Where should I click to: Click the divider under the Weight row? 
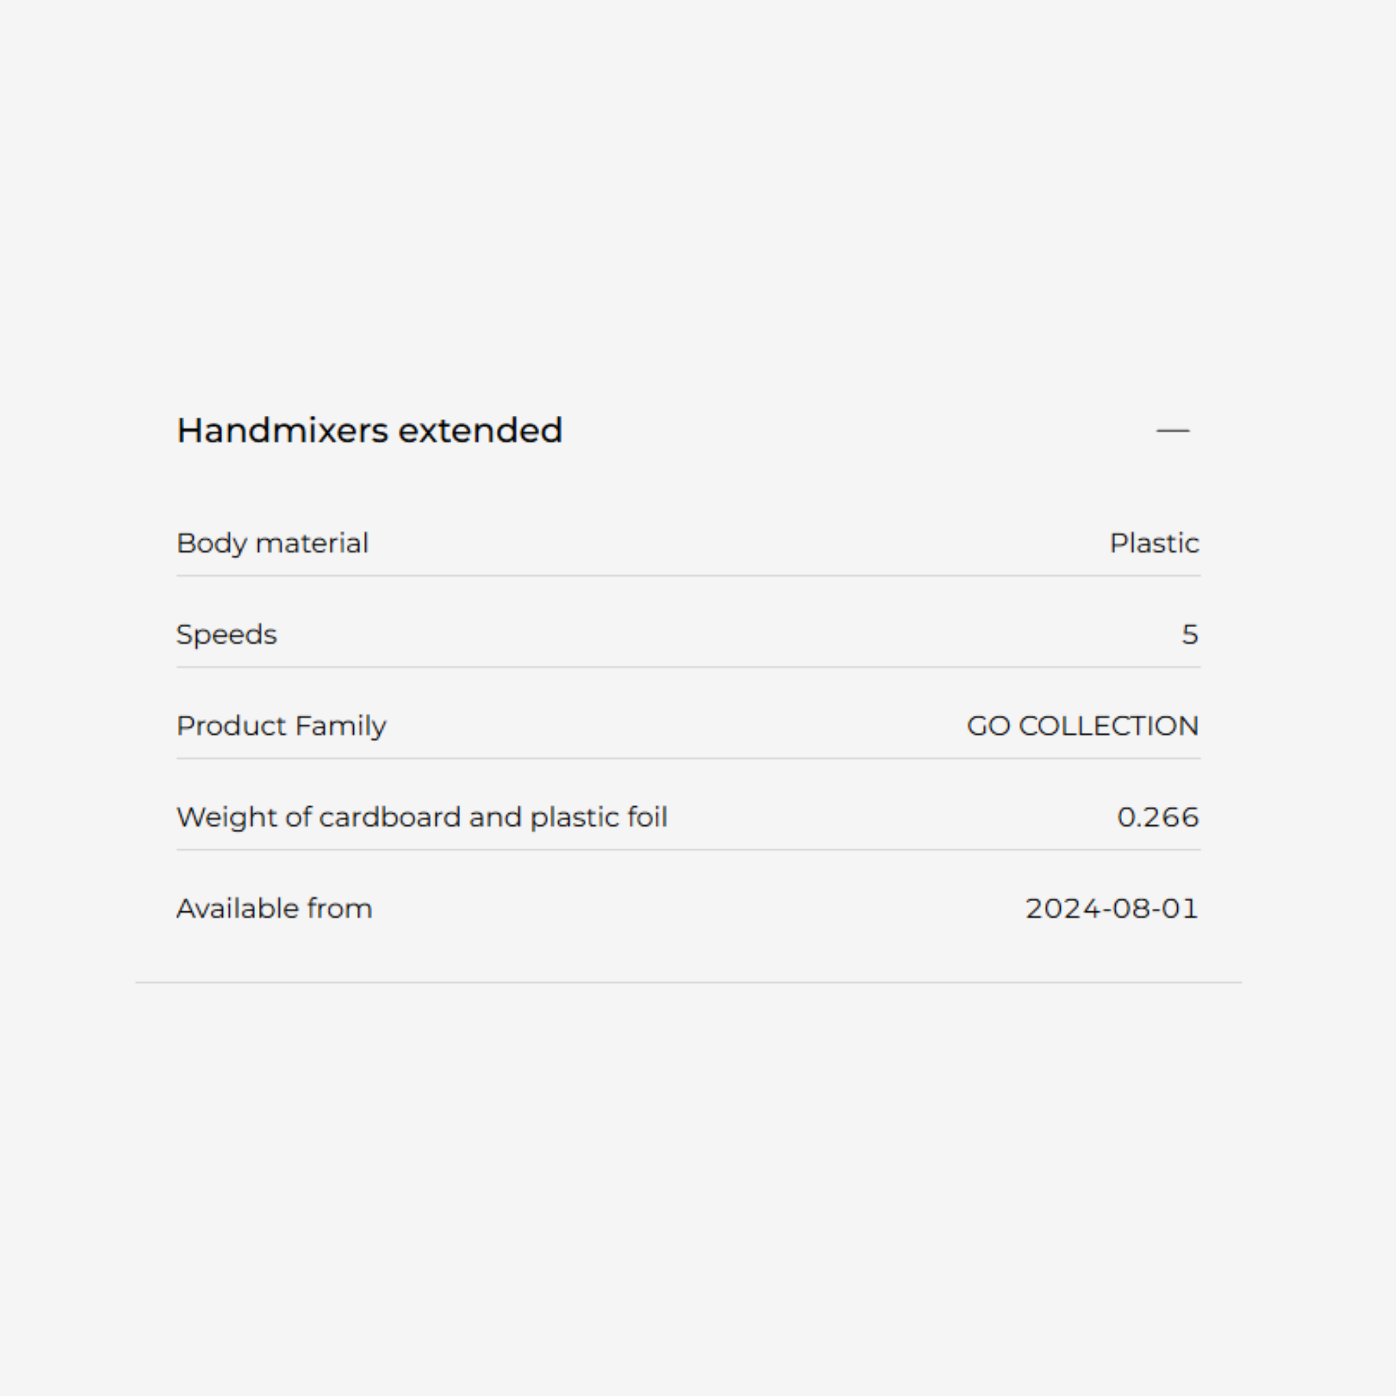click(x=688, y=850)
